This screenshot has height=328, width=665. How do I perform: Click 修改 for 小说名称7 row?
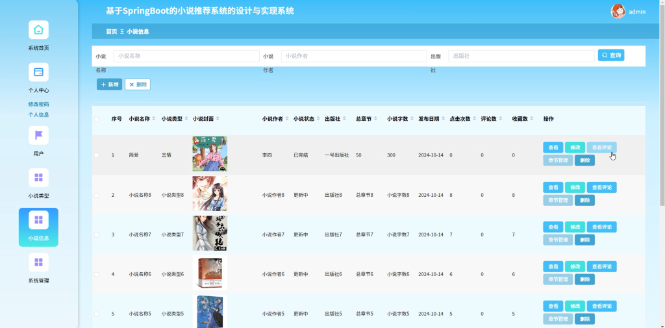click(575, 227)
